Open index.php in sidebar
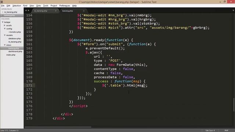 pos(11,55)
